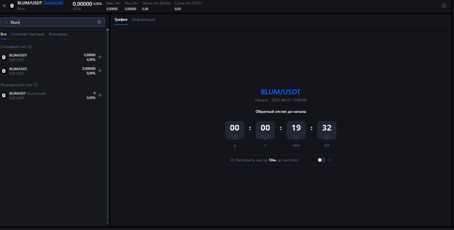
Task: Click the Объем 24ч (BLUM) label
Action: click(x=156, y=3)
